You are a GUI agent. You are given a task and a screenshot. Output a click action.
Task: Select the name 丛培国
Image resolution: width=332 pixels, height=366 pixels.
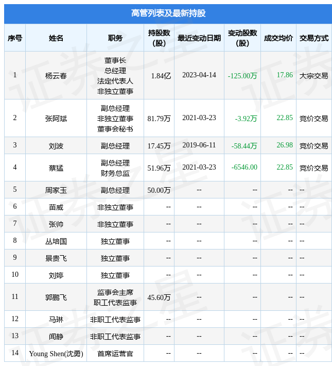[x=56, y=241]
